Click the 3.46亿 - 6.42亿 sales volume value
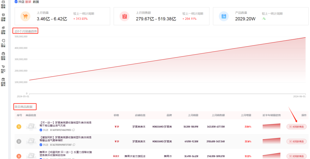The height and width of the screenshot is (159, 310). pyautogui.click(x=52, y=19)
